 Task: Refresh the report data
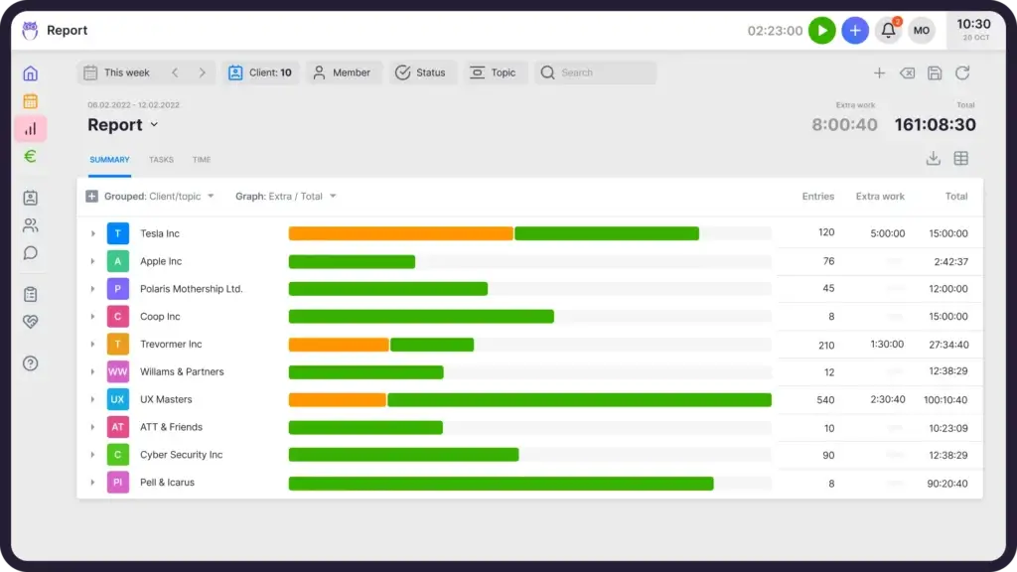coord(962,73)
